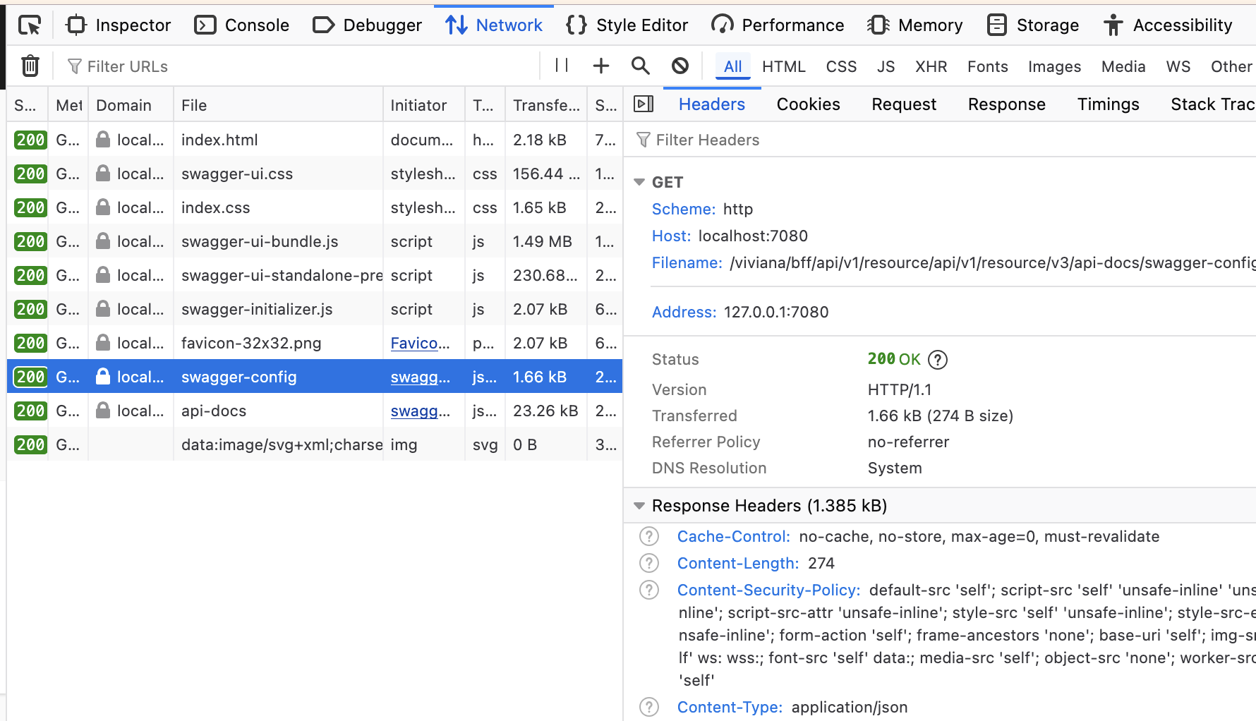Open the Accessibility panel
Image resolution: width=1256 pixels, height=721 pixels.
[1168, 25]
